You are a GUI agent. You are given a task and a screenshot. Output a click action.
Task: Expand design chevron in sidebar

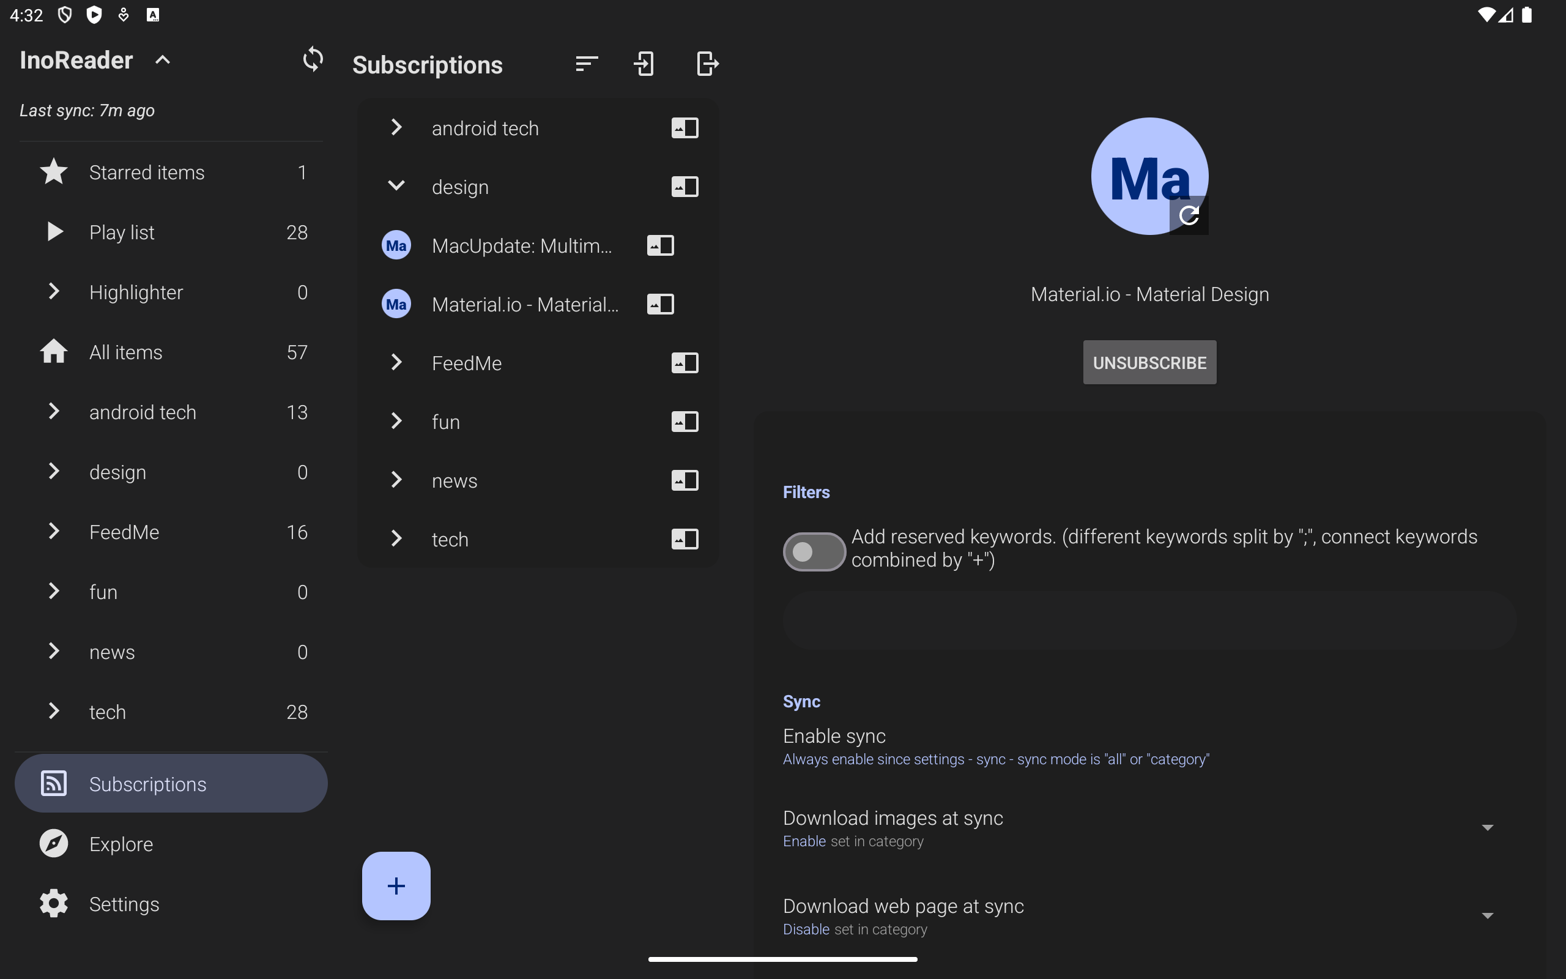pyautogui.click(x=54, y=471)
